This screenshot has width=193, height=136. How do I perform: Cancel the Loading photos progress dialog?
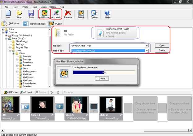click(x=102, y=79)
